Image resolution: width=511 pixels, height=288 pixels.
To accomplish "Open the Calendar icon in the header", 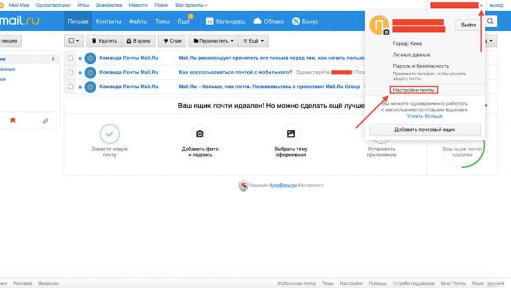I will pos(210,21).
